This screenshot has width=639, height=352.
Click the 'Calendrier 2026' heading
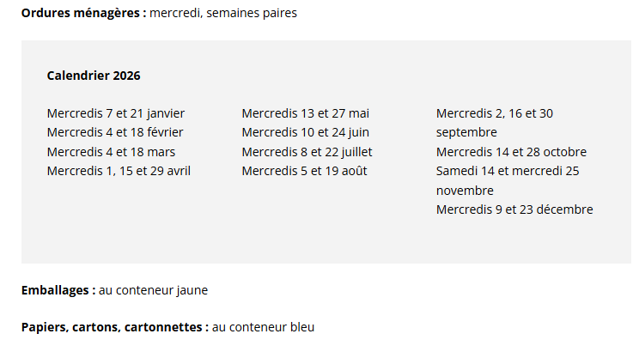tap(94, 76)
